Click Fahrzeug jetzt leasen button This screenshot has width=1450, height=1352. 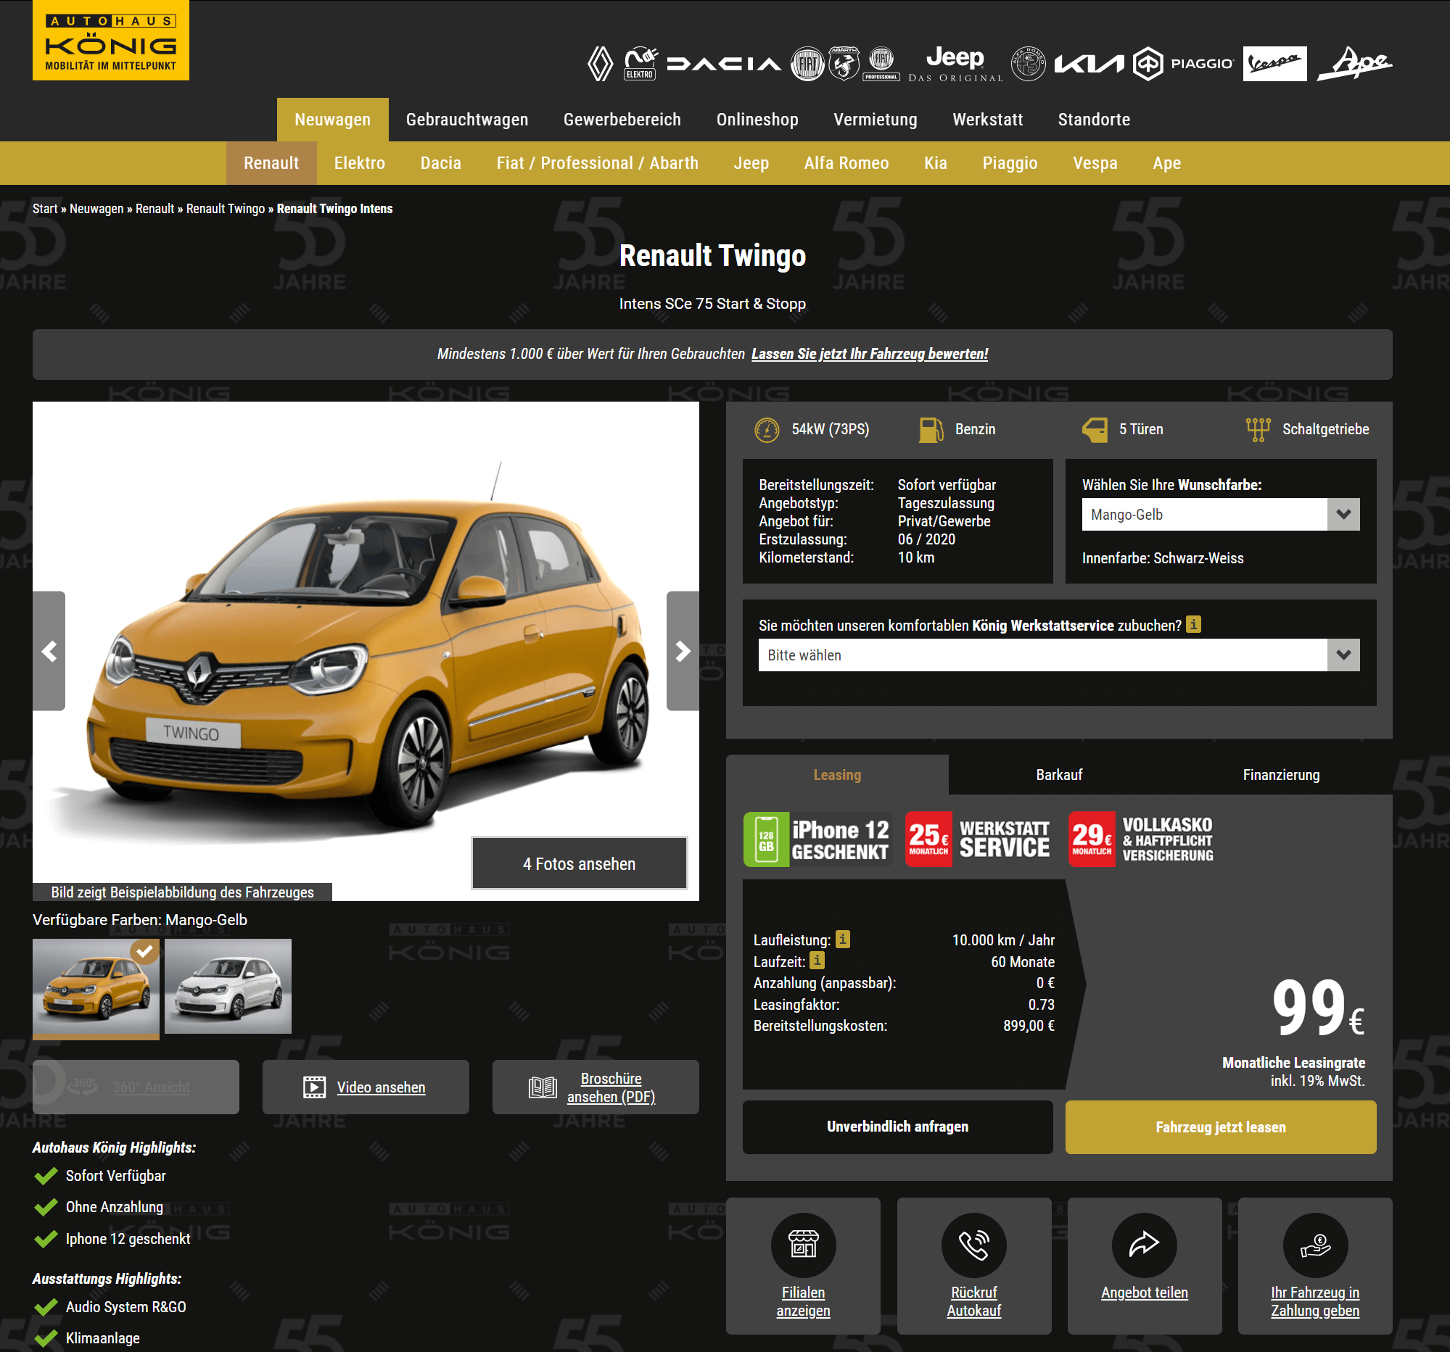click(x=1220, y=1127)
